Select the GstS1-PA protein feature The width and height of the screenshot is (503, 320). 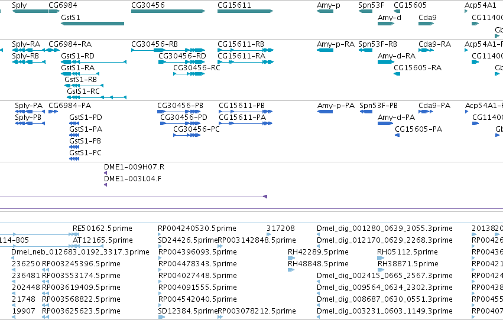[x=74, y=135]
